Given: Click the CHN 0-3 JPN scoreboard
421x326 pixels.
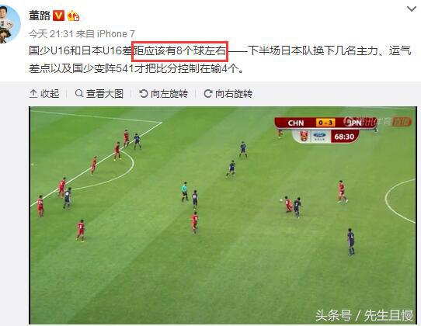Looking at the screenshot, I should pos(325,123).
